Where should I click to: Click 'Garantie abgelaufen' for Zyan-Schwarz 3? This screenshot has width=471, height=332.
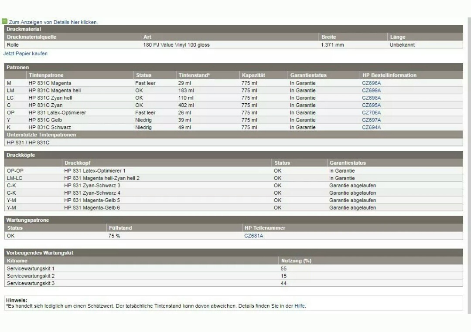(x=353, y=186)
